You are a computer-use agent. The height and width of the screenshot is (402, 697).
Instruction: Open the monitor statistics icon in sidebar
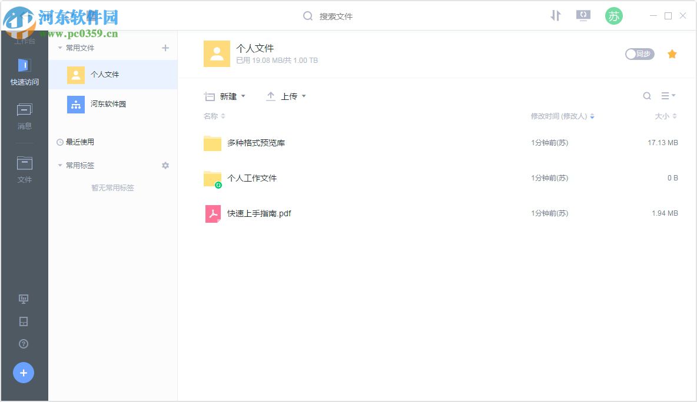(x=24, y=299)
